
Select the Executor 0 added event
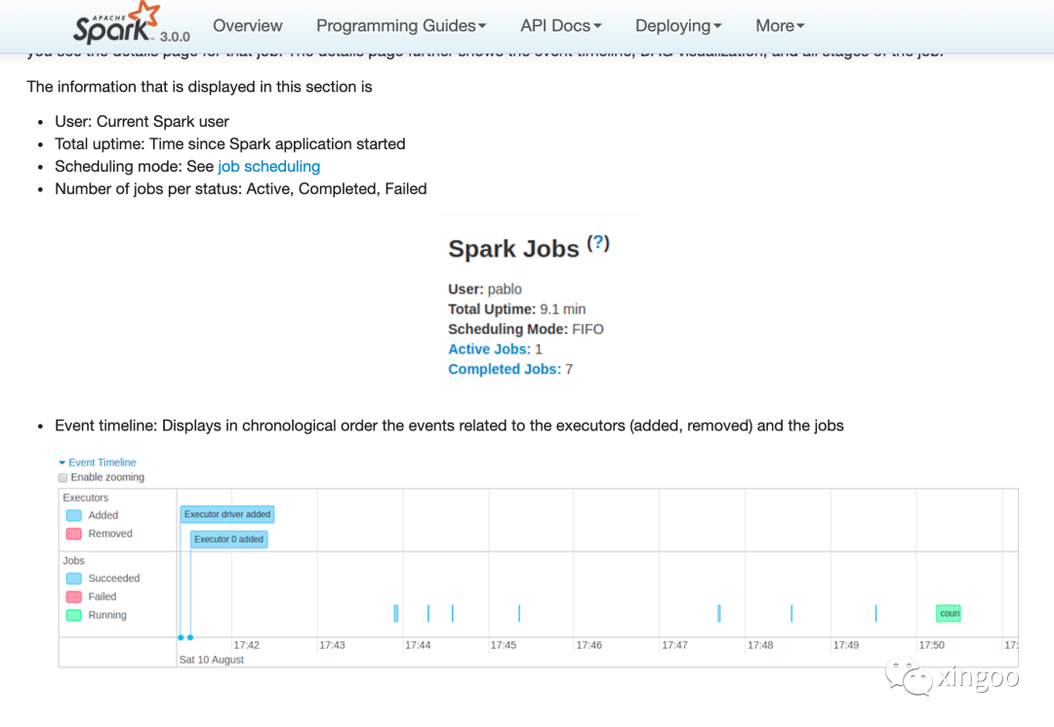pyautogui.click(x=228, y=539)
